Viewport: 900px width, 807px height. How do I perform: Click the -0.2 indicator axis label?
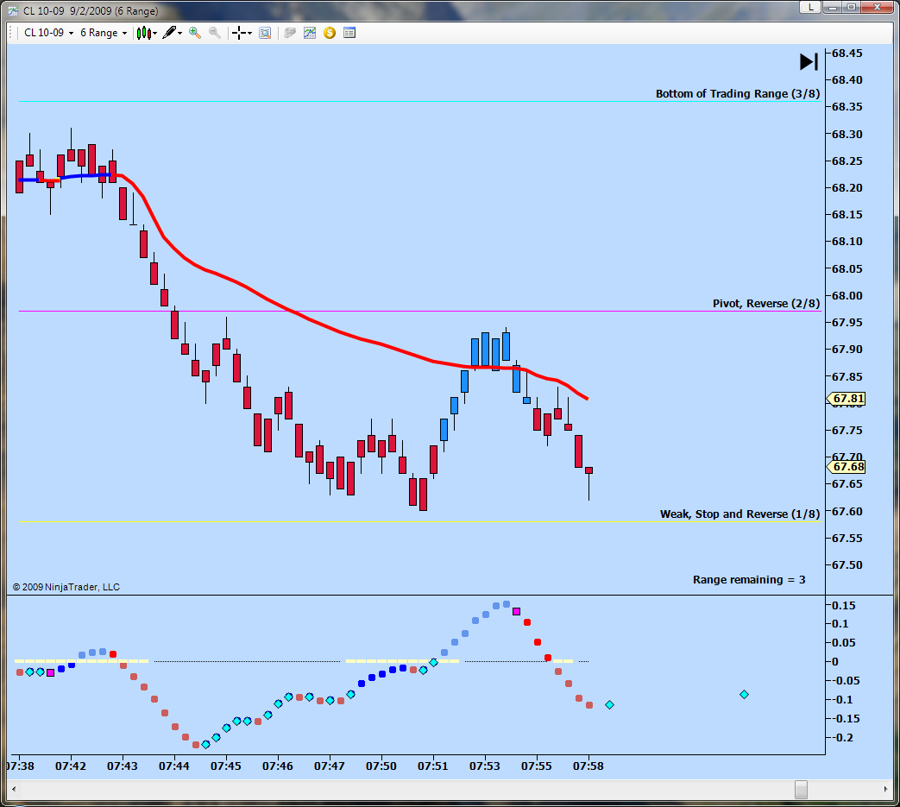pos(844,738)
